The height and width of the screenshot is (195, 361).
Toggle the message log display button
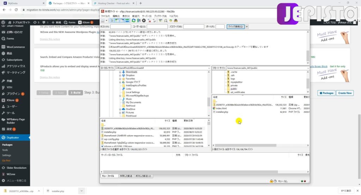(x=112, y=21)
